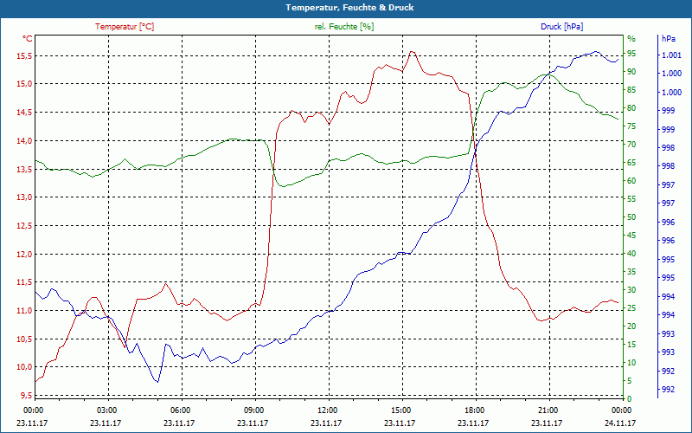
Task: Click the '15:00' time axis label
Action: pyautogui.click(x=400, y=410)
